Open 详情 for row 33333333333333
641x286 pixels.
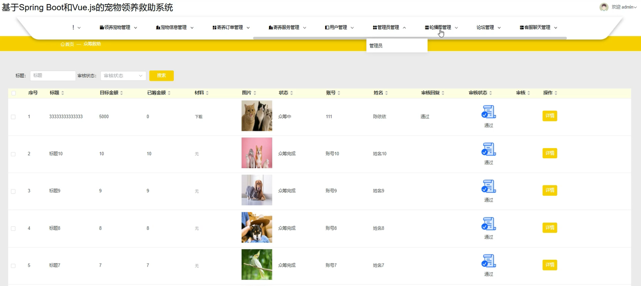(x=550, y=116)
